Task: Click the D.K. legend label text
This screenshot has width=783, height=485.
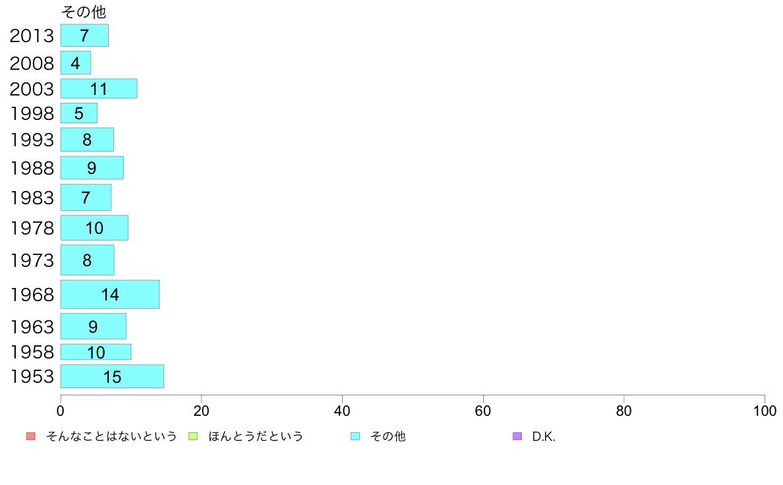Action: click(544, 436)
